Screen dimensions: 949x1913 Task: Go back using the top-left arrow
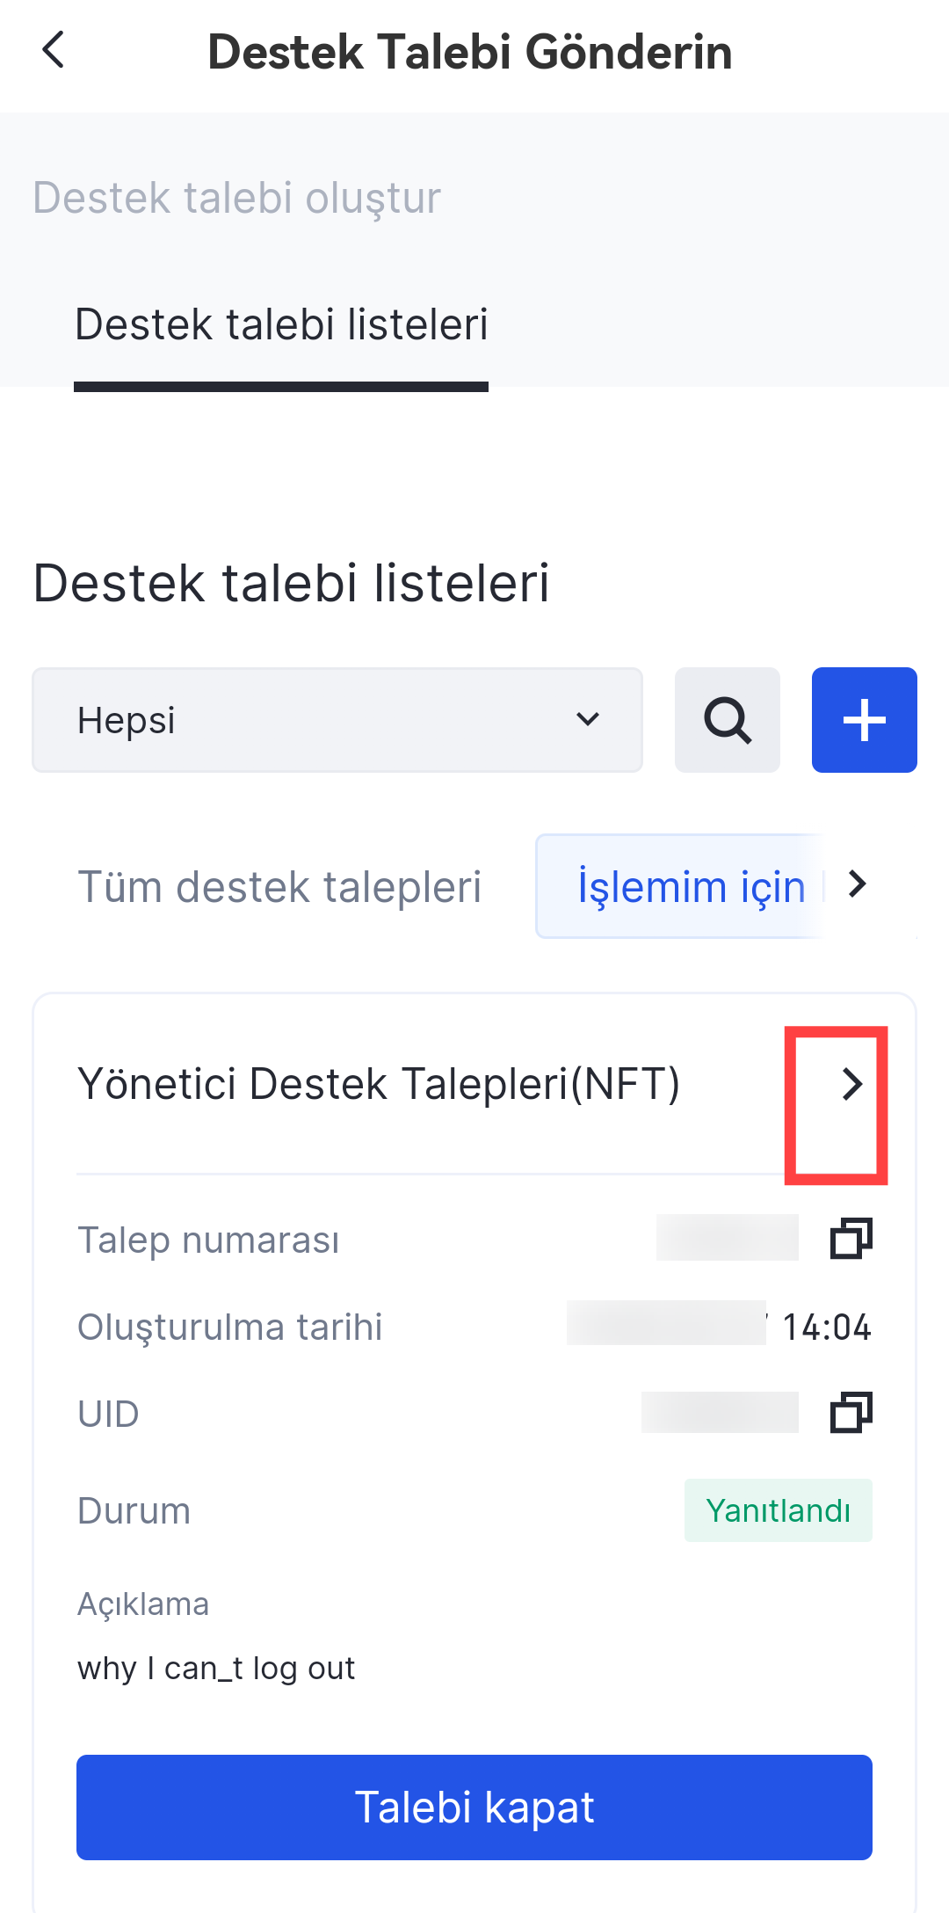point(54,50)
